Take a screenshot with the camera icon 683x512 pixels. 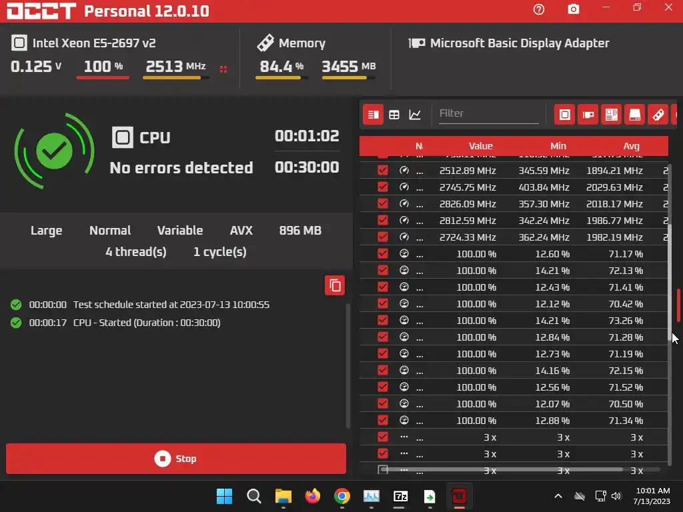[574, 9]
